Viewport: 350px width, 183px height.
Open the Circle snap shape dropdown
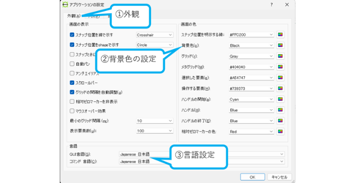coord(154,45)
